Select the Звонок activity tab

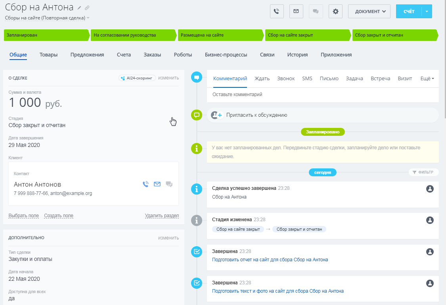286,79
